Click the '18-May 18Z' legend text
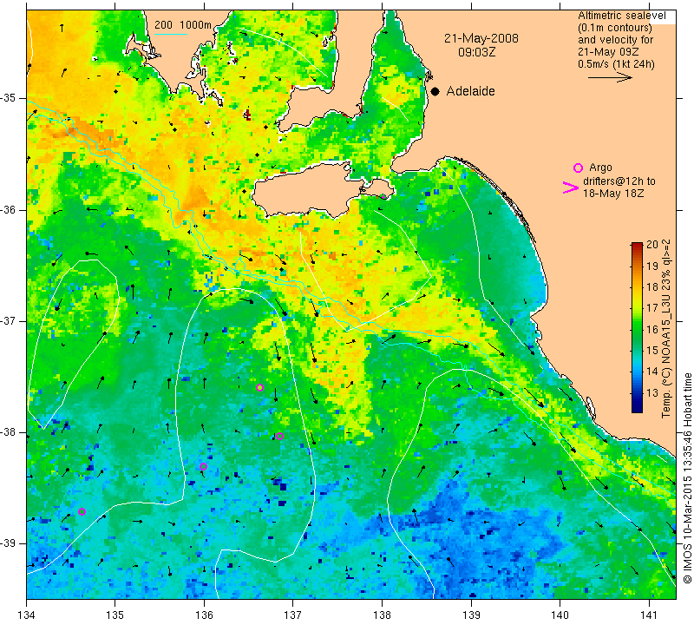694x625 pixels. [x=613, y=194]
